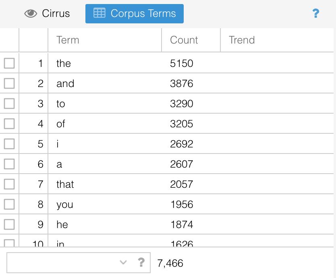Click the Trend column header
Image resolution: width=336 pixels, height=278 pixels.
(242, 40)
